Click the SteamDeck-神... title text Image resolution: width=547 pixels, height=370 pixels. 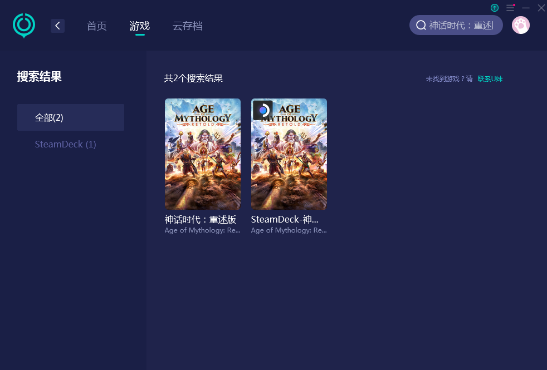[x=285, y=219]
